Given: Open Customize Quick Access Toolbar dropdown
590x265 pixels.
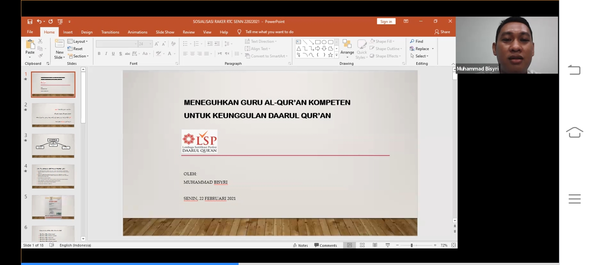Looking at the screenshot, I should pos(69,22).
